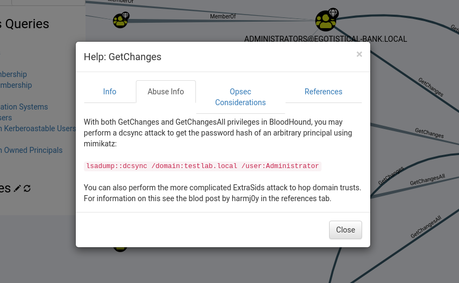Click the pencil edit icon in queries panel
Viewport: 459px width, 283px height.
(x=17, y=188)
